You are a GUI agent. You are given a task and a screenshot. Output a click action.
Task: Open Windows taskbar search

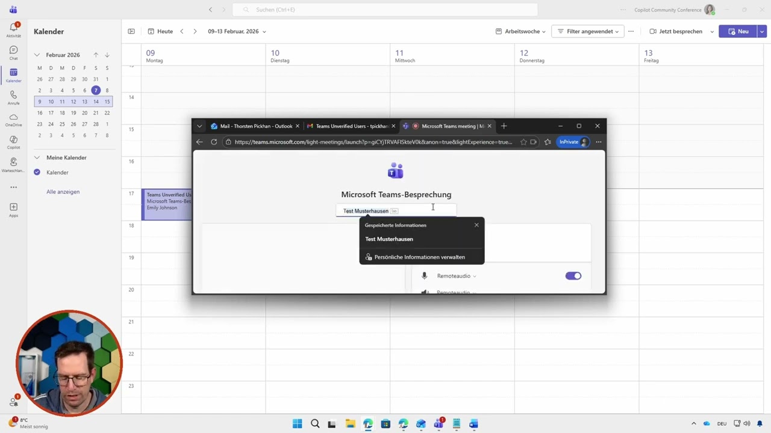[x=315, y=424]
